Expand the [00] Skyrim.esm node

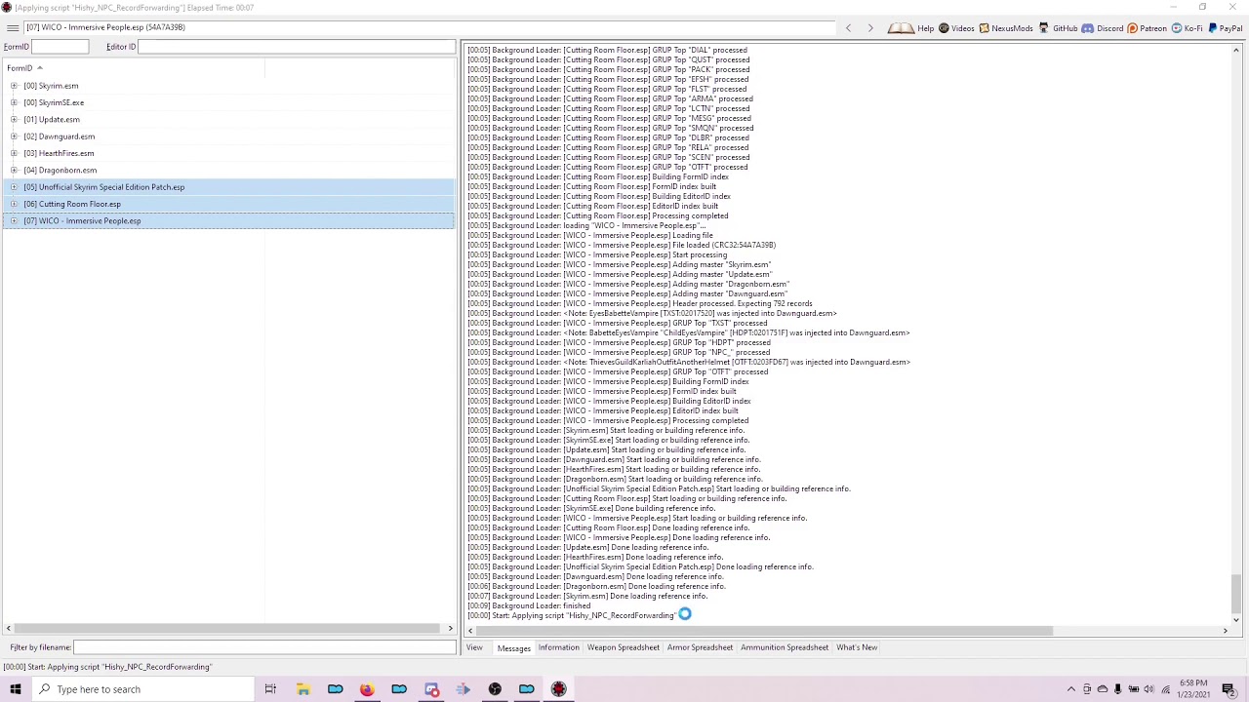tap(14, 86)
